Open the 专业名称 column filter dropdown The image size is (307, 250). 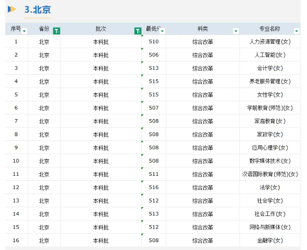coord(297,31)
